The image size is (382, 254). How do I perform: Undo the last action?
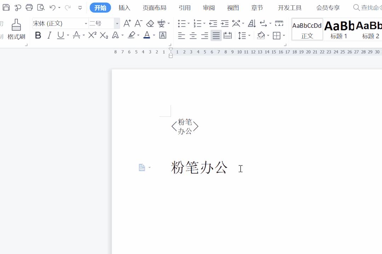(52, 7)
